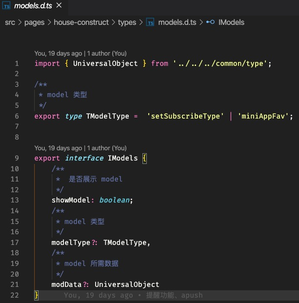Click the 'miniAppFav' string literal
The height and width of the screenshot is (303, 299).
(x=263, y=116)
